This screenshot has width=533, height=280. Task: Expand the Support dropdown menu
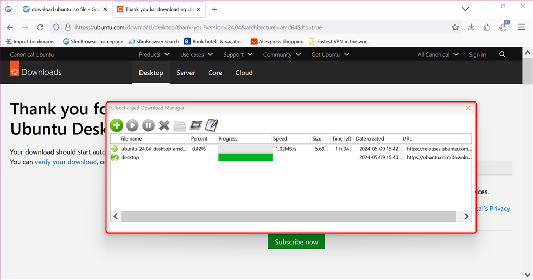(238, 54)
